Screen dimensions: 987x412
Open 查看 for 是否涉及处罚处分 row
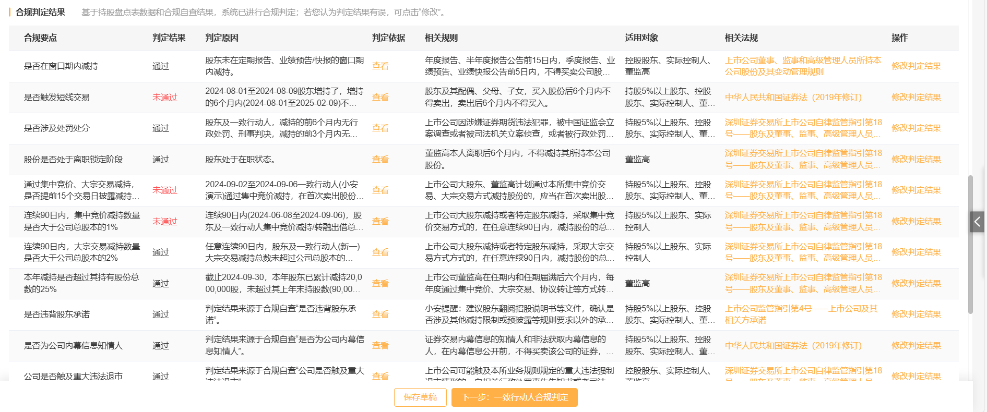pyautogui.click(x=380, y=128)
